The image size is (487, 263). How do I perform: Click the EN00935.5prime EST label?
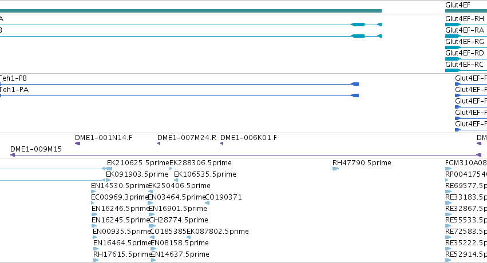(121, 232)
